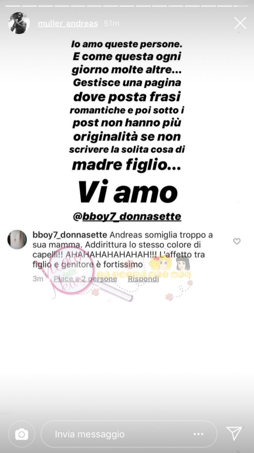254x453 pixels.
Task: Jump to the last story progress segment
Action: 241,6
